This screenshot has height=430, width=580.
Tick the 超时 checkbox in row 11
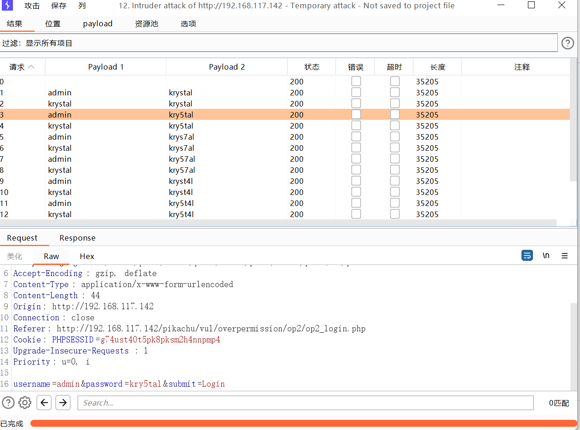[395, 203]
